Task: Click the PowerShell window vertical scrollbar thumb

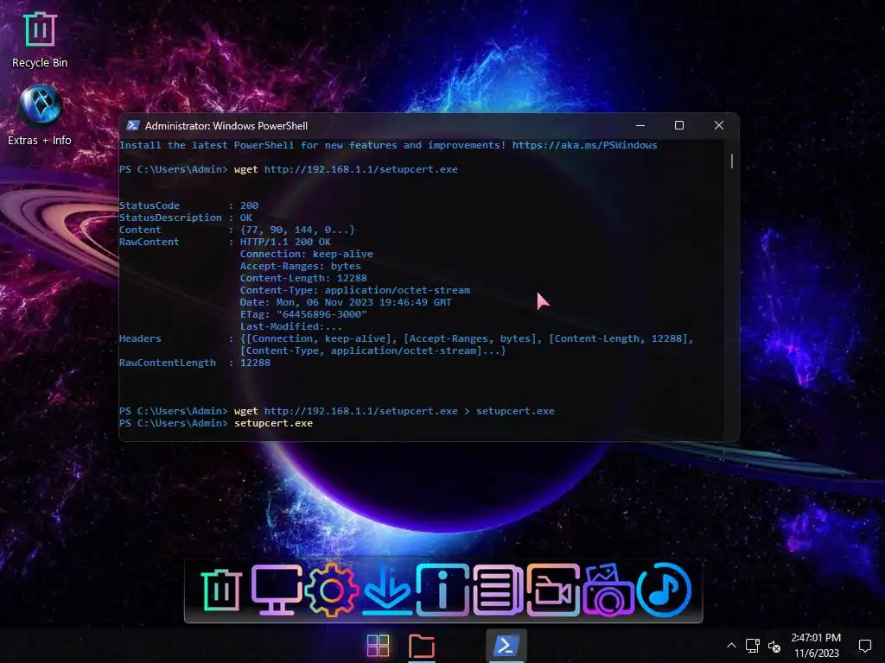Action: (731, 161)
